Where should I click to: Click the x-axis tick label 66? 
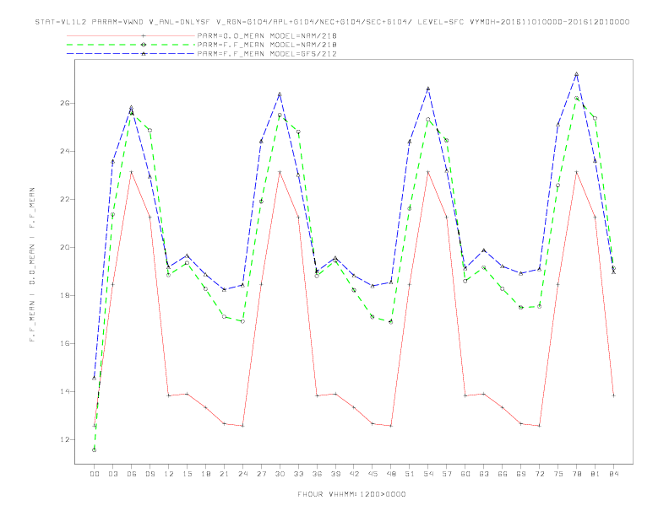pyautogui.click(x=503, y=474)
